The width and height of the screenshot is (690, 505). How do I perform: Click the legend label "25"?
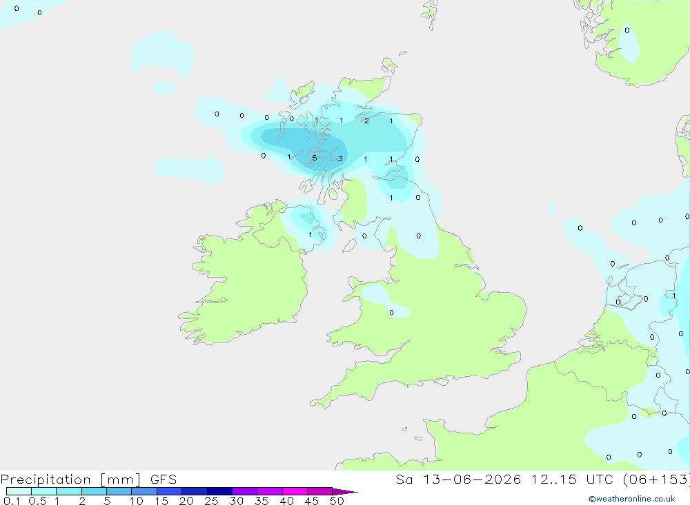(x=212, y=501)
